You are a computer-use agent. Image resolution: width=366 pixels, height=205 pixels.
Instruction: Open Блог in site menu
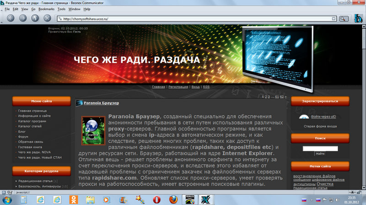[x=22, y=132]
